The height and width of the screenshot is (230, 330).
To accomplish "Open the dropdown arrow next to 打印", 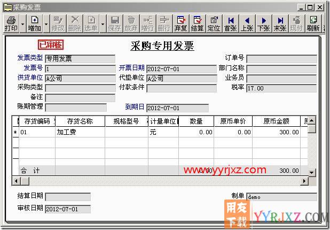I will [x=23, y=24].
